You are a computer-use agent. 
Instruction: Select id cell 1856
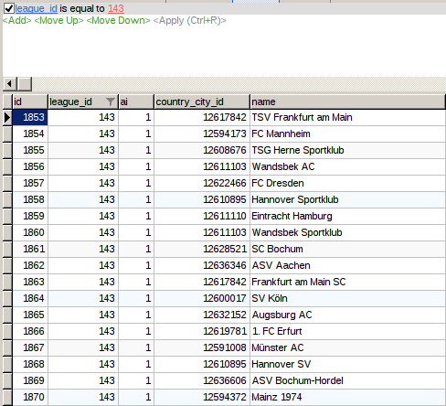30,166
